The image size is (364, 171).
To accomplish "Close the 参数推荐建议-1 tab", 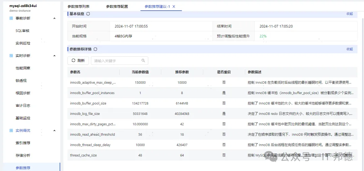I will (174, 6).
